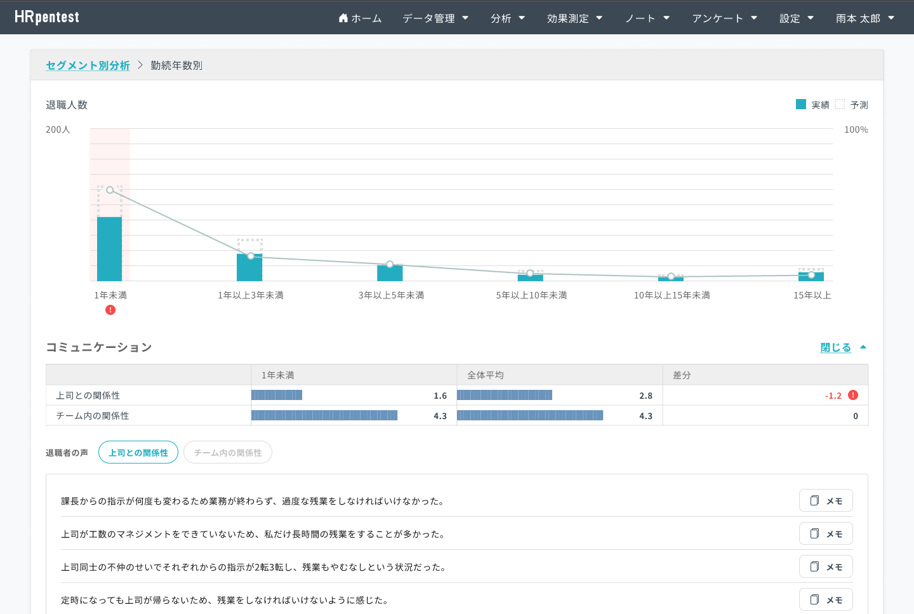Open the 雨本 太郎 user menu
Image resolution: width=914 pixels, height=614 pixels.
pos(864,18)
